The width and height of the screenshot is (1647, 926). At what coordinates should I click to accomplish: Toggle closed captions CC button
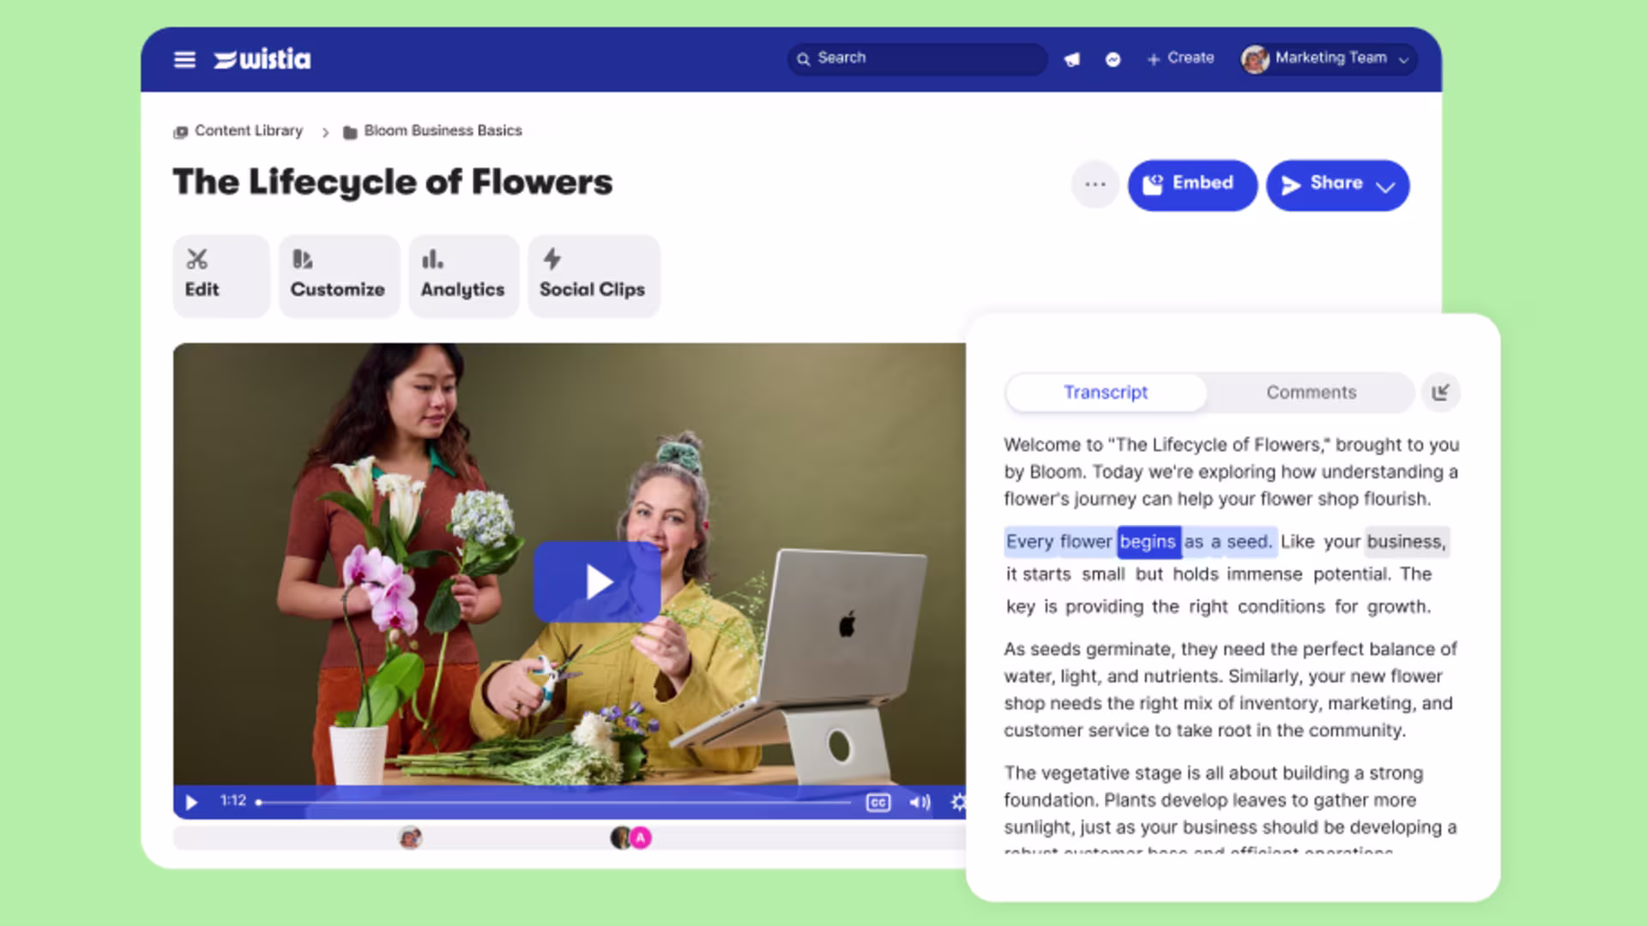tap(878, 803)
